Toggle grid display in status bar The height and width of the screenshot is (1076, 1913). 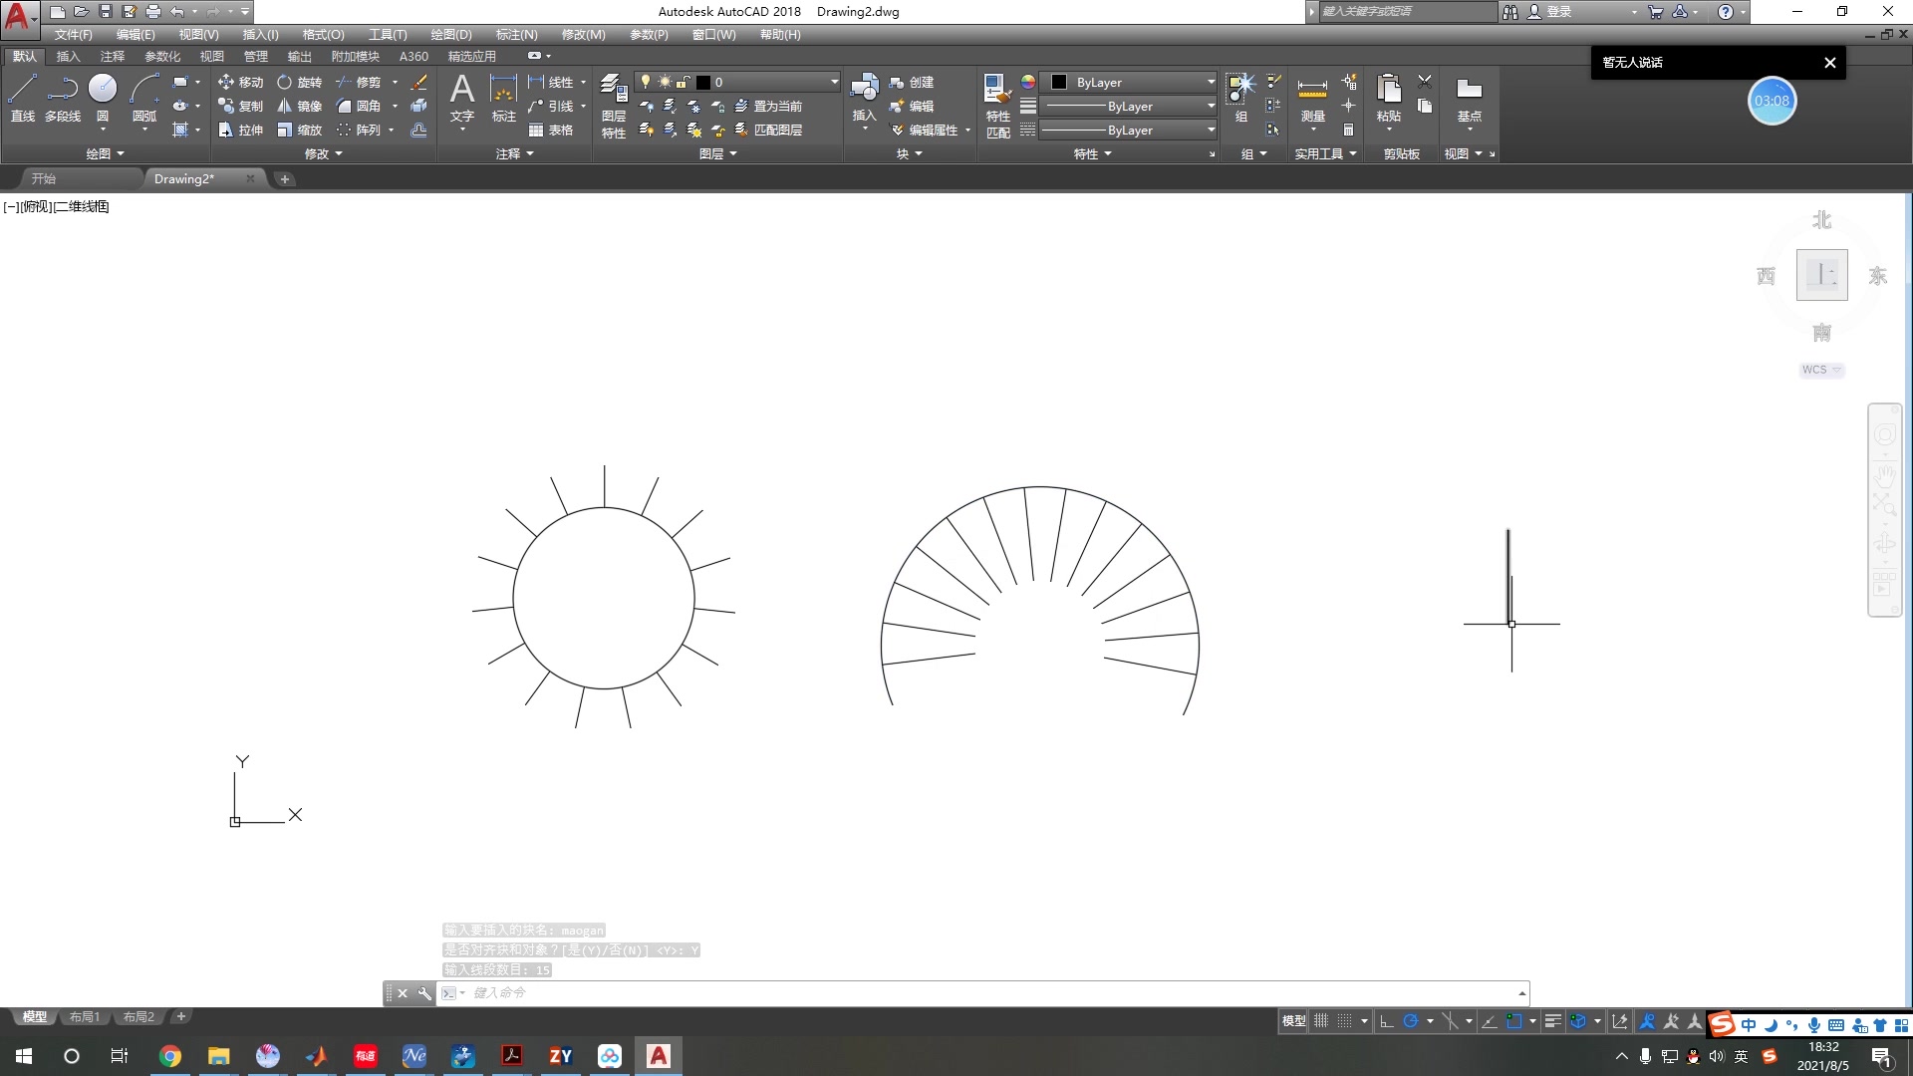coord(1321,1021)
